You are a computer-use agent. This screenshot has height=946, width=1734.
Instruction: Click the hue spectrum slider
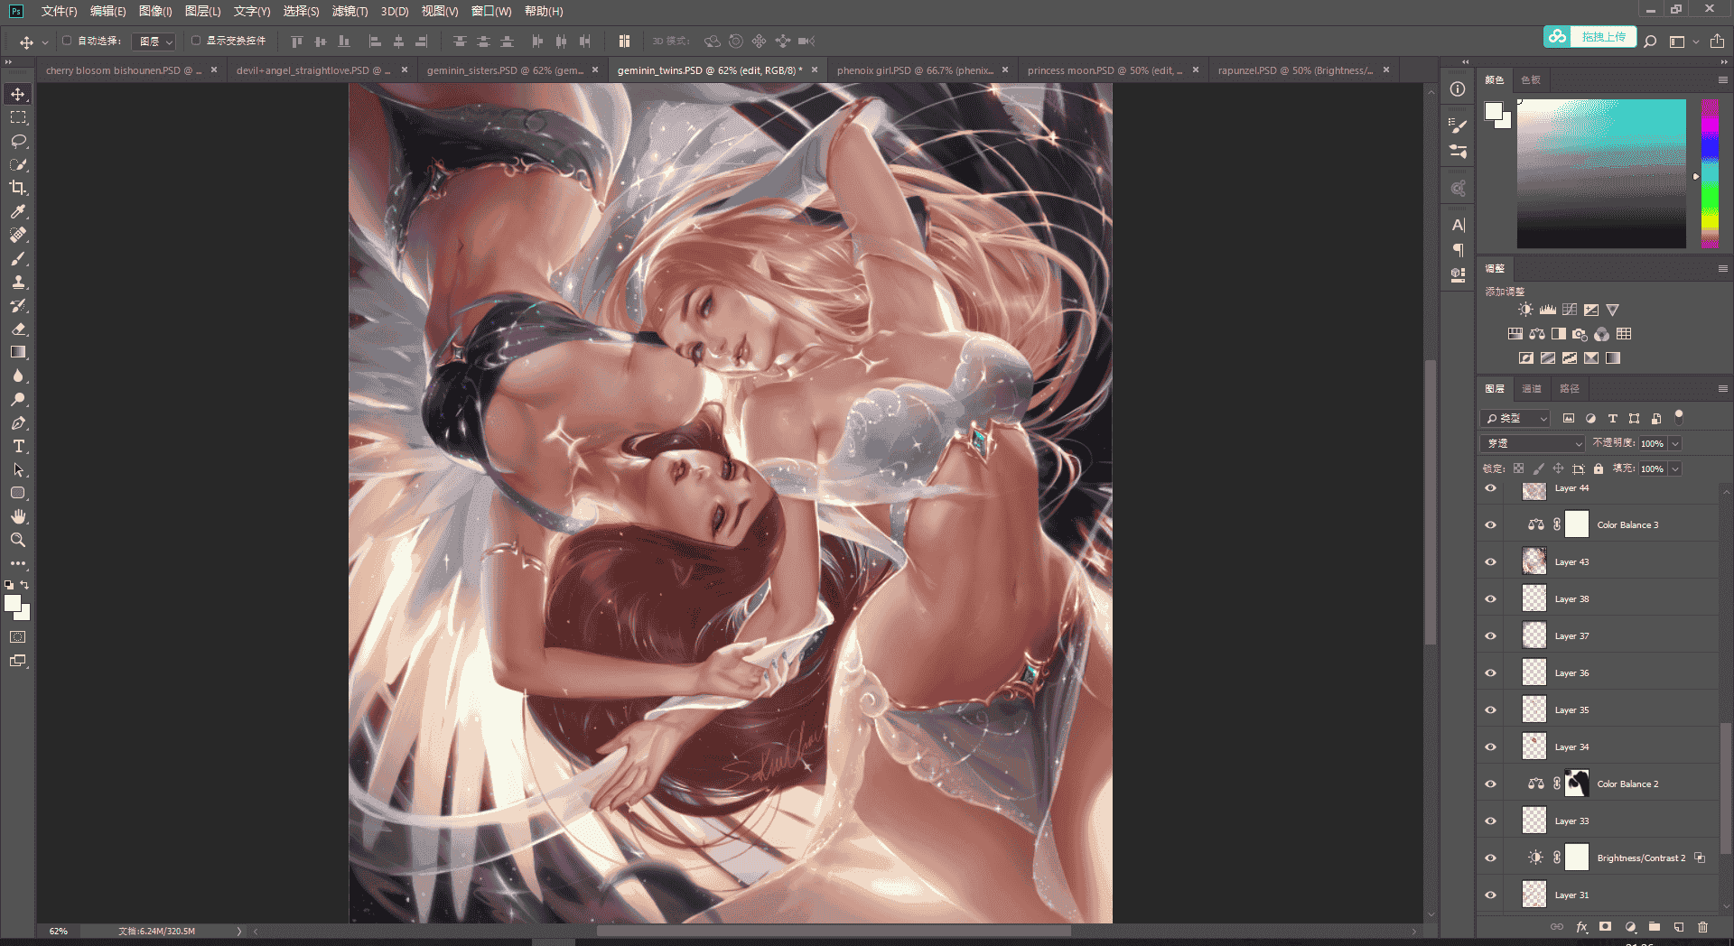1710,173
